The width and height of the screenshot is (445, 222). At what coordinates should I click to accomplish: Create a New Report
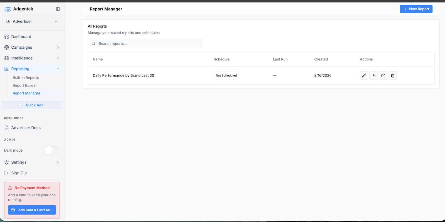point(416,9)
